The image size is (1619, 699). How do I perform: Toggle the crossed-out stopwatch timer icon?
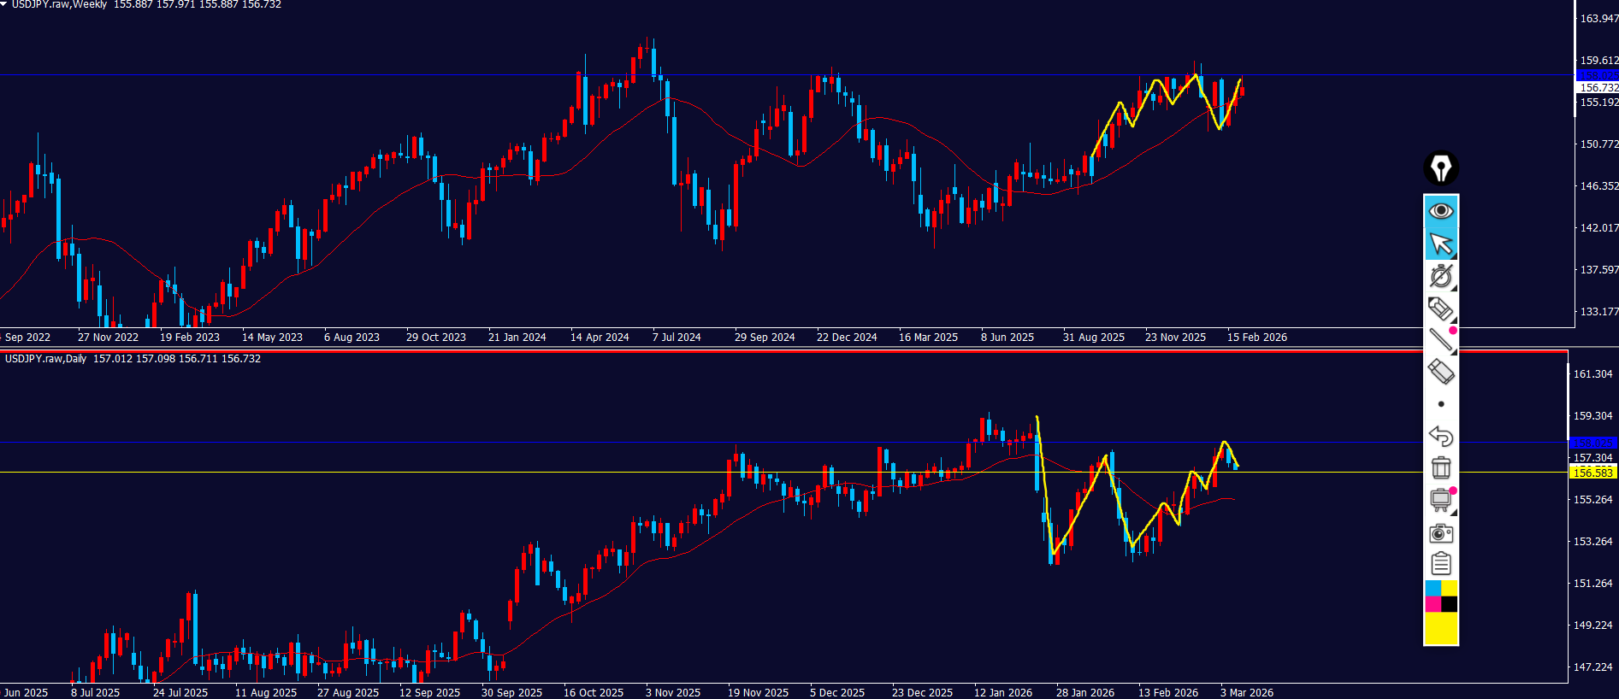[1441, 275]
